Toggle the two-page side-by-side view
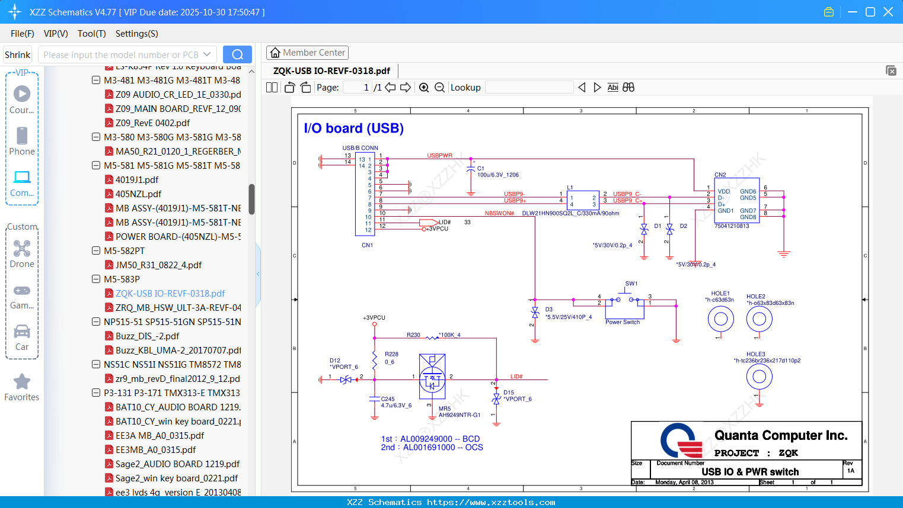Viewport: 903px width, 508px height. click(272, 87)
